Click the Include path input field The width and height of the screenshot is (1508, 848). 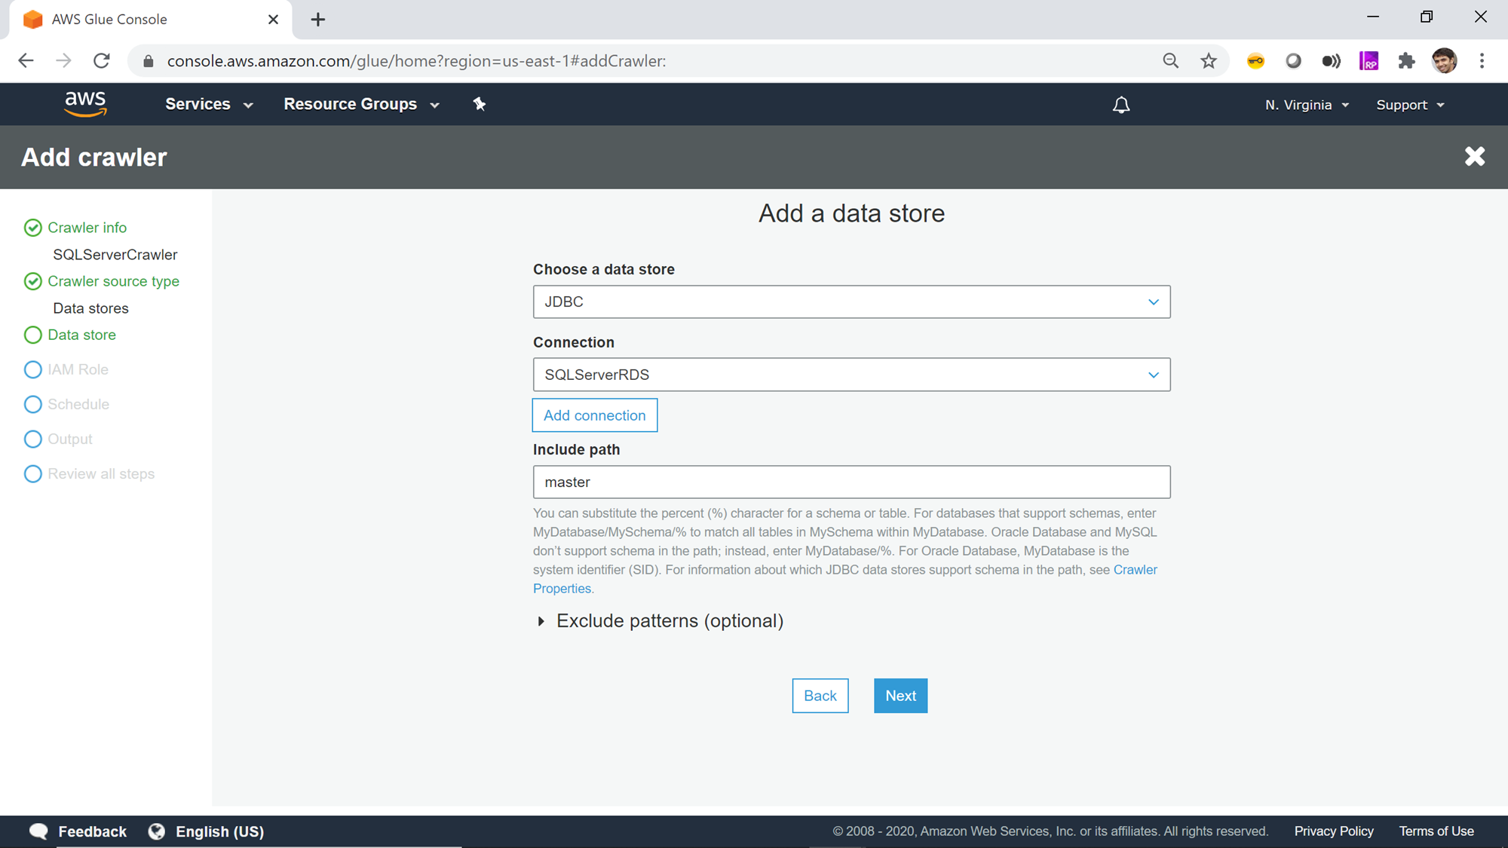click(x=851, y=482)
